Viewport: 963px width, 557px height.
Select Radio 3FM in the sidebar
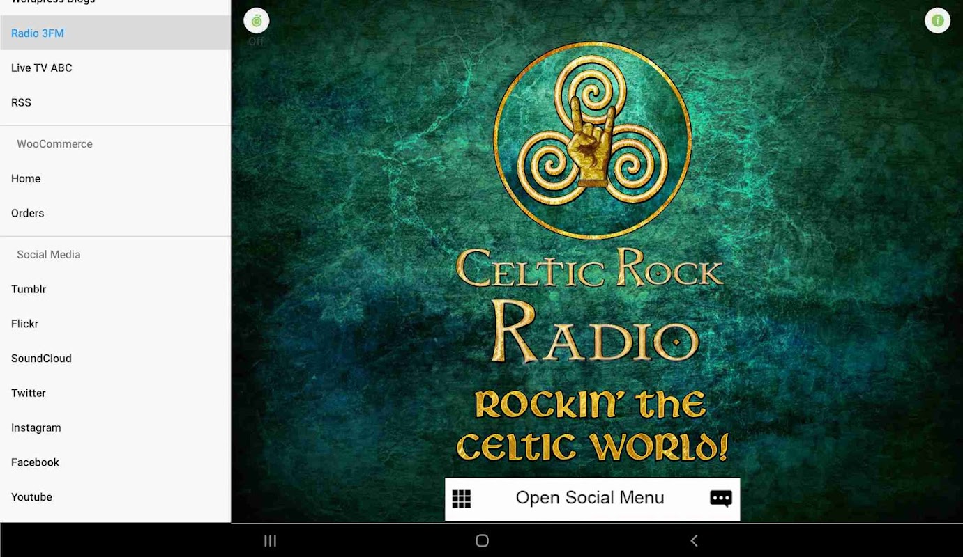(115, 33)
